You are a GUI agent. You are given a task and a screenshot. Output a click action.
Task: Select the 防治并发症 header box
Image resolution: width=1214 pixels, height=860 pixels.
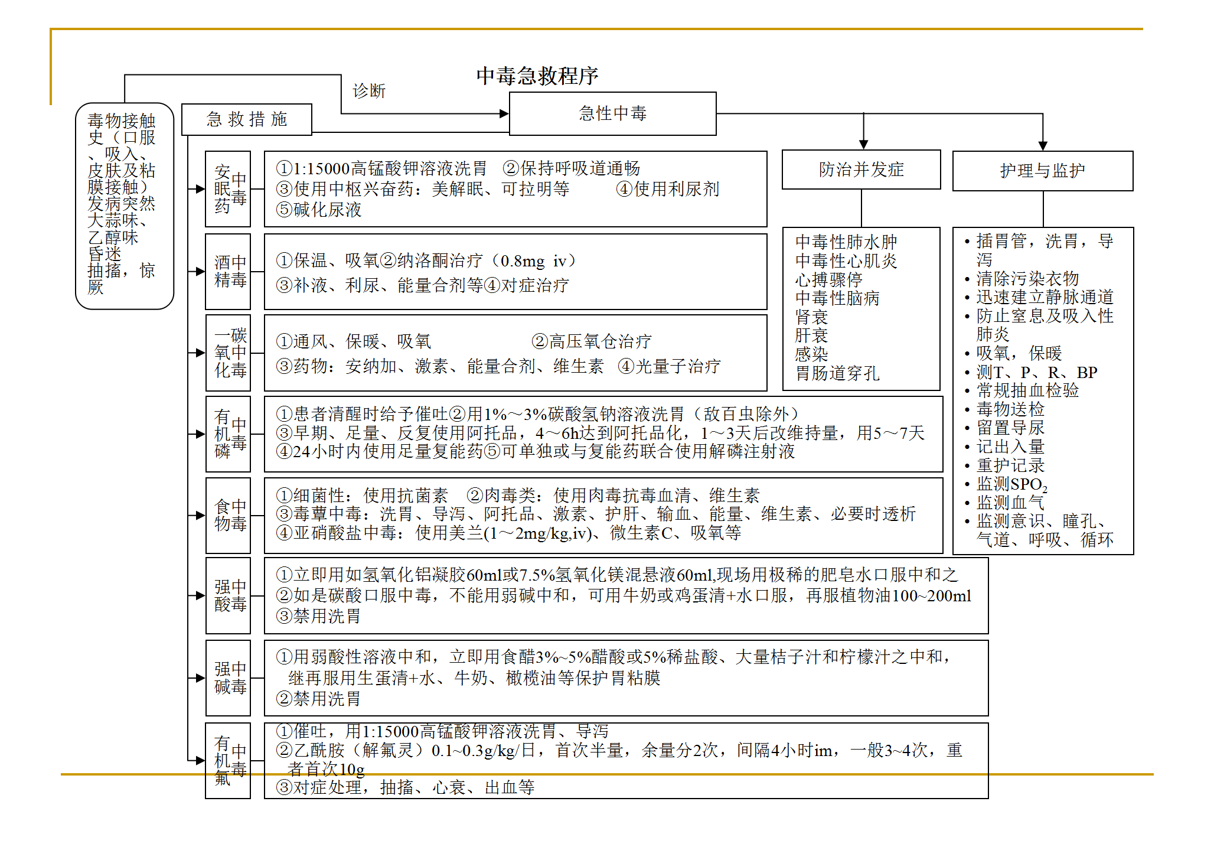[861, 170]
